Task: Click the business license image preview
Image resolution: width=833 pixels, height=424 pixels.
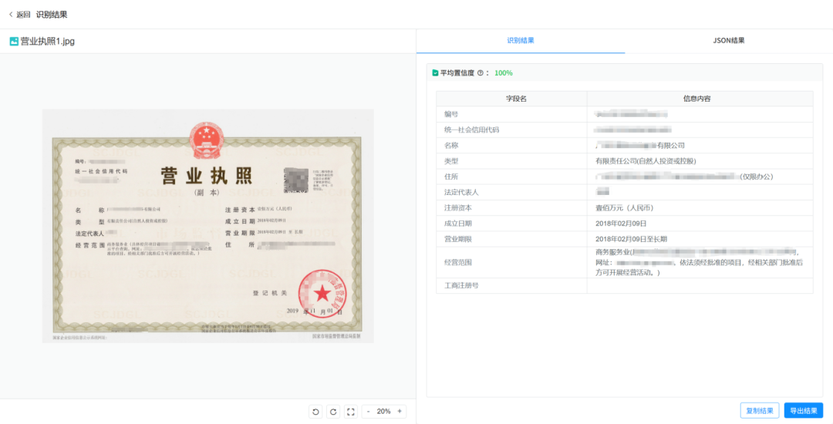Action: coord(207,226)
